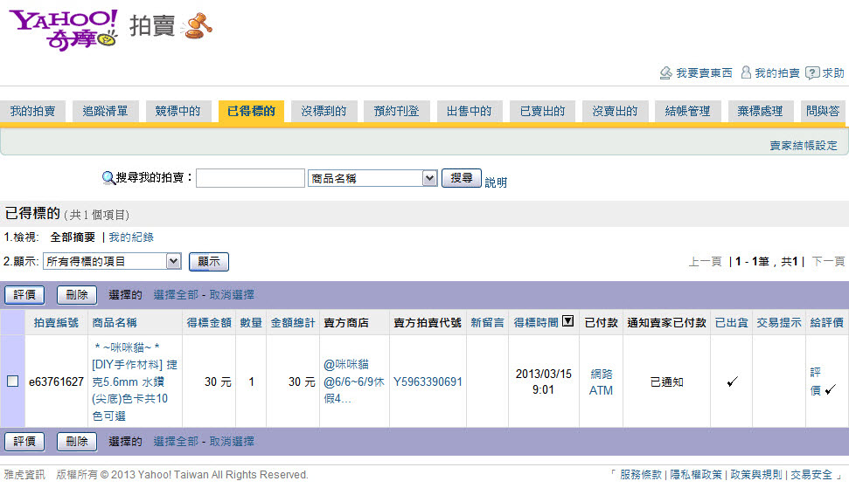Click the magnifier icon next to 搜尋我的拍賣
The image size is (849, 488).
pyautogui.click(x=108, y=178)
